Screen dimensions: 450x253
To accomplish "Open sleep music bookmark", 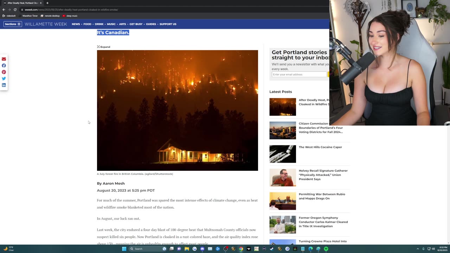I will coord(70,16).
